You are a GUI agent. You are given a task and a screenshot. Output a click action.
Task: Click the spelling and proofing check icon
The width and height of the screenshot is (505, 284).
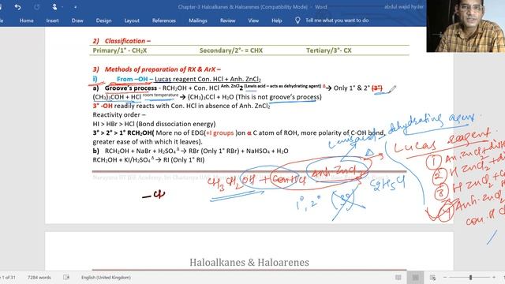point(66,277)
